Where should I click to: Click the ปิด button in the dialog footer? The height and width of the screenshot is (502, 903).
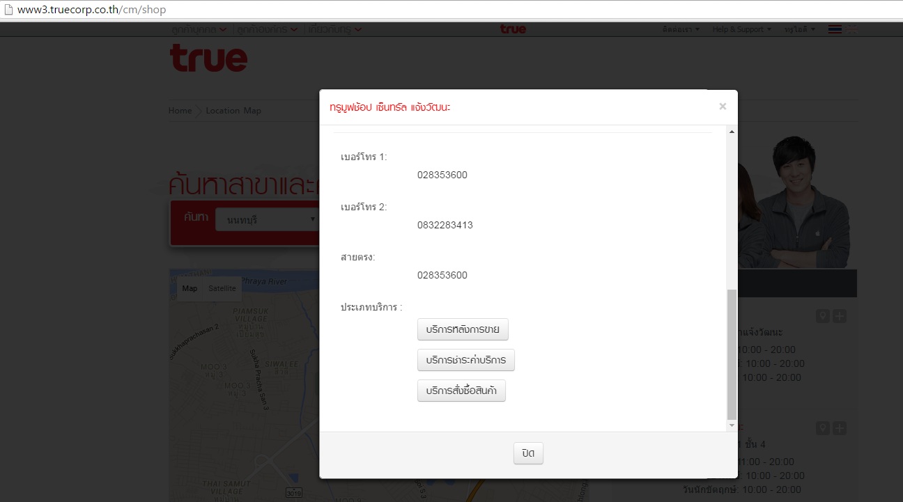coord(528,453)
